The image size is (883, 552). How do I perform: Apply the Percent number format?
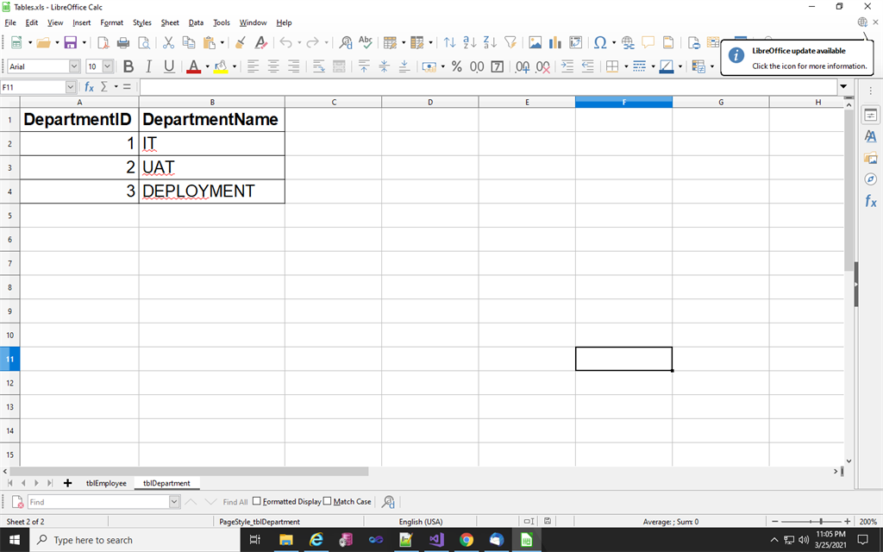[x=456, y=66]
